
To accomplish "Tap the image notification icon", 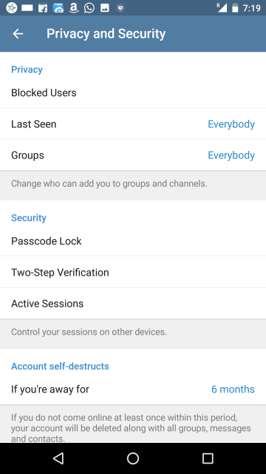I will tap(105, 8).
